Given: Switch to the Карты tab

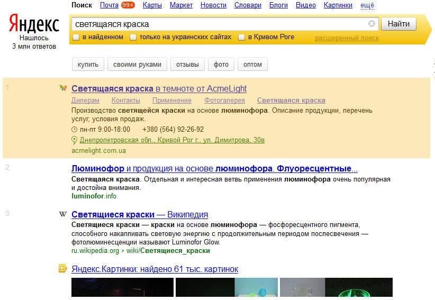Looking at the screenshot, I should pyautogui.click(x=152, y=5).
